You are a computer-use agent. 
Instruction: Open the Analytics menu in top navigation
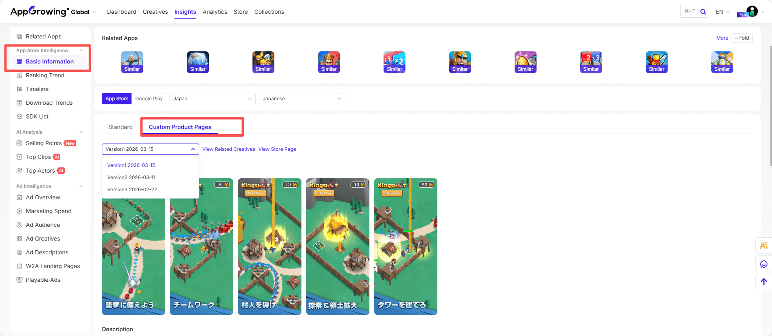214,12
